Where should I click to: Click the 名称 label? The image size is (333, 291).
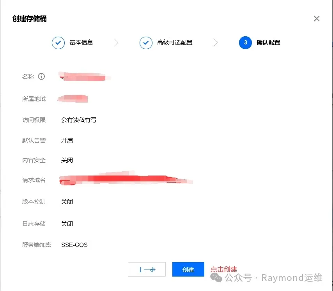28,76
